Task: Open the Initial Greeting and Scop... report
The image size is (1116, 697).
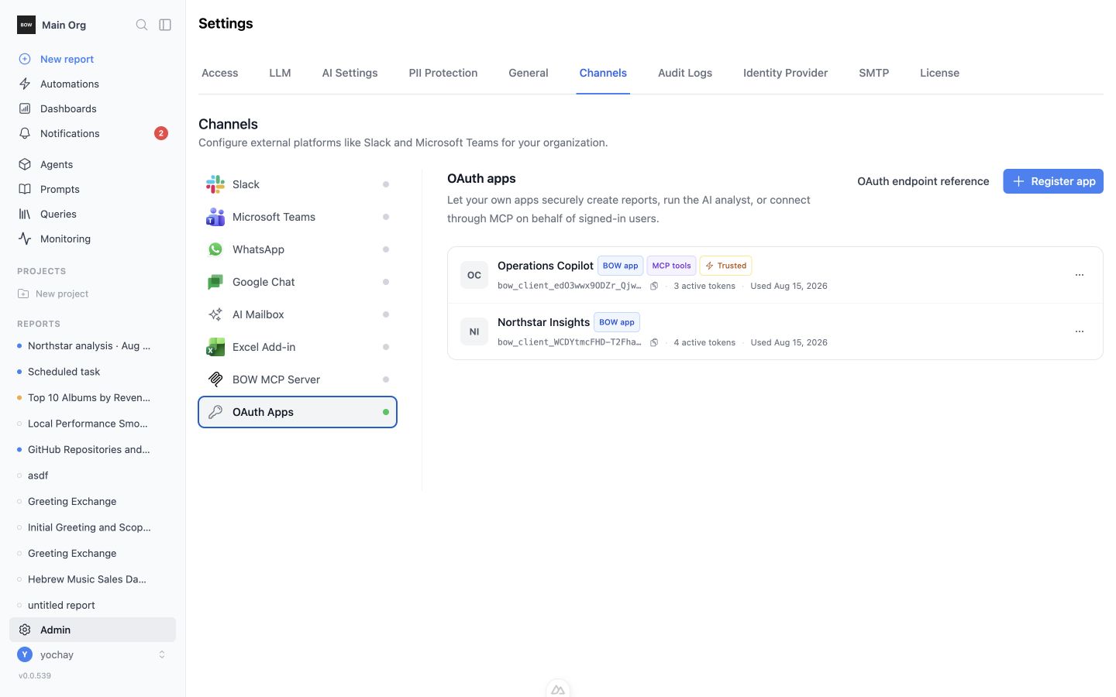Action: [89, 527]
